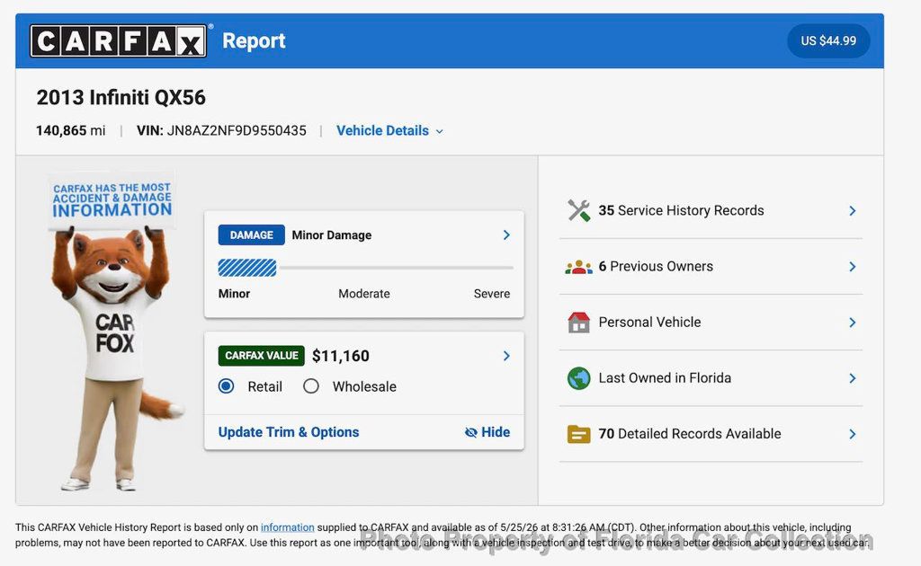Image resolution: width=921 pixels, height=566 pixels.
Task: Click the $11,160 value amount
Action: tap(341, 356)
